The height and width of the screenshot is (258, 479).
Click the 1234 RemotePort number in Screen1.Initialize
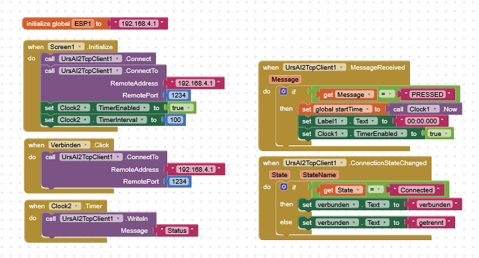coord(178,96)
